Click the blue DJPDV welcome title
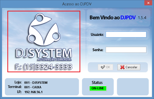Screen dimensions: 154x99 pos(128,18)
